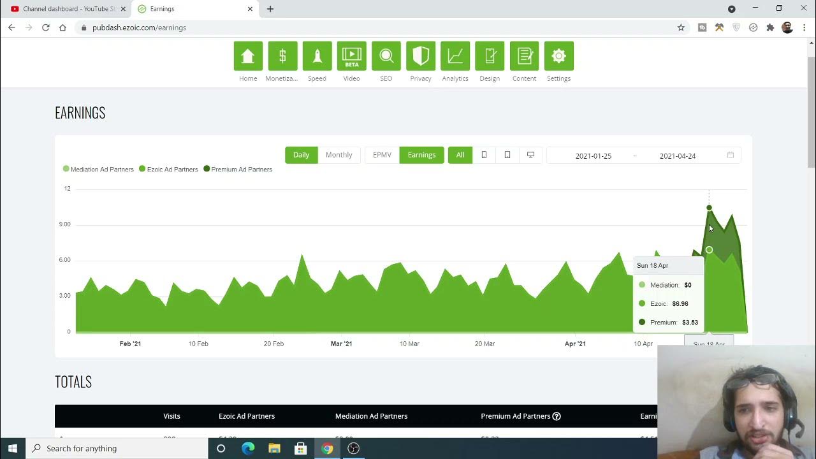Screen dimensions: 816x459
Task: Open the Settings gear icon
Action: pyautogui.click(x=558, y=56)
